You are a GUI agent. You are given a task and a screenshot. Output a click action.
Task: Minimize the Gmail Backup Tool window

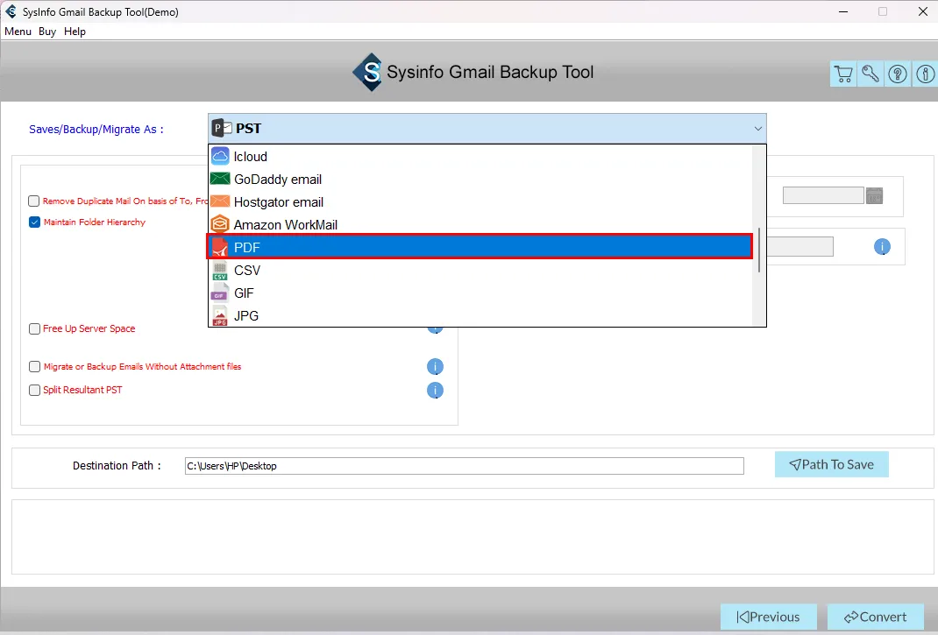(843, 11)
